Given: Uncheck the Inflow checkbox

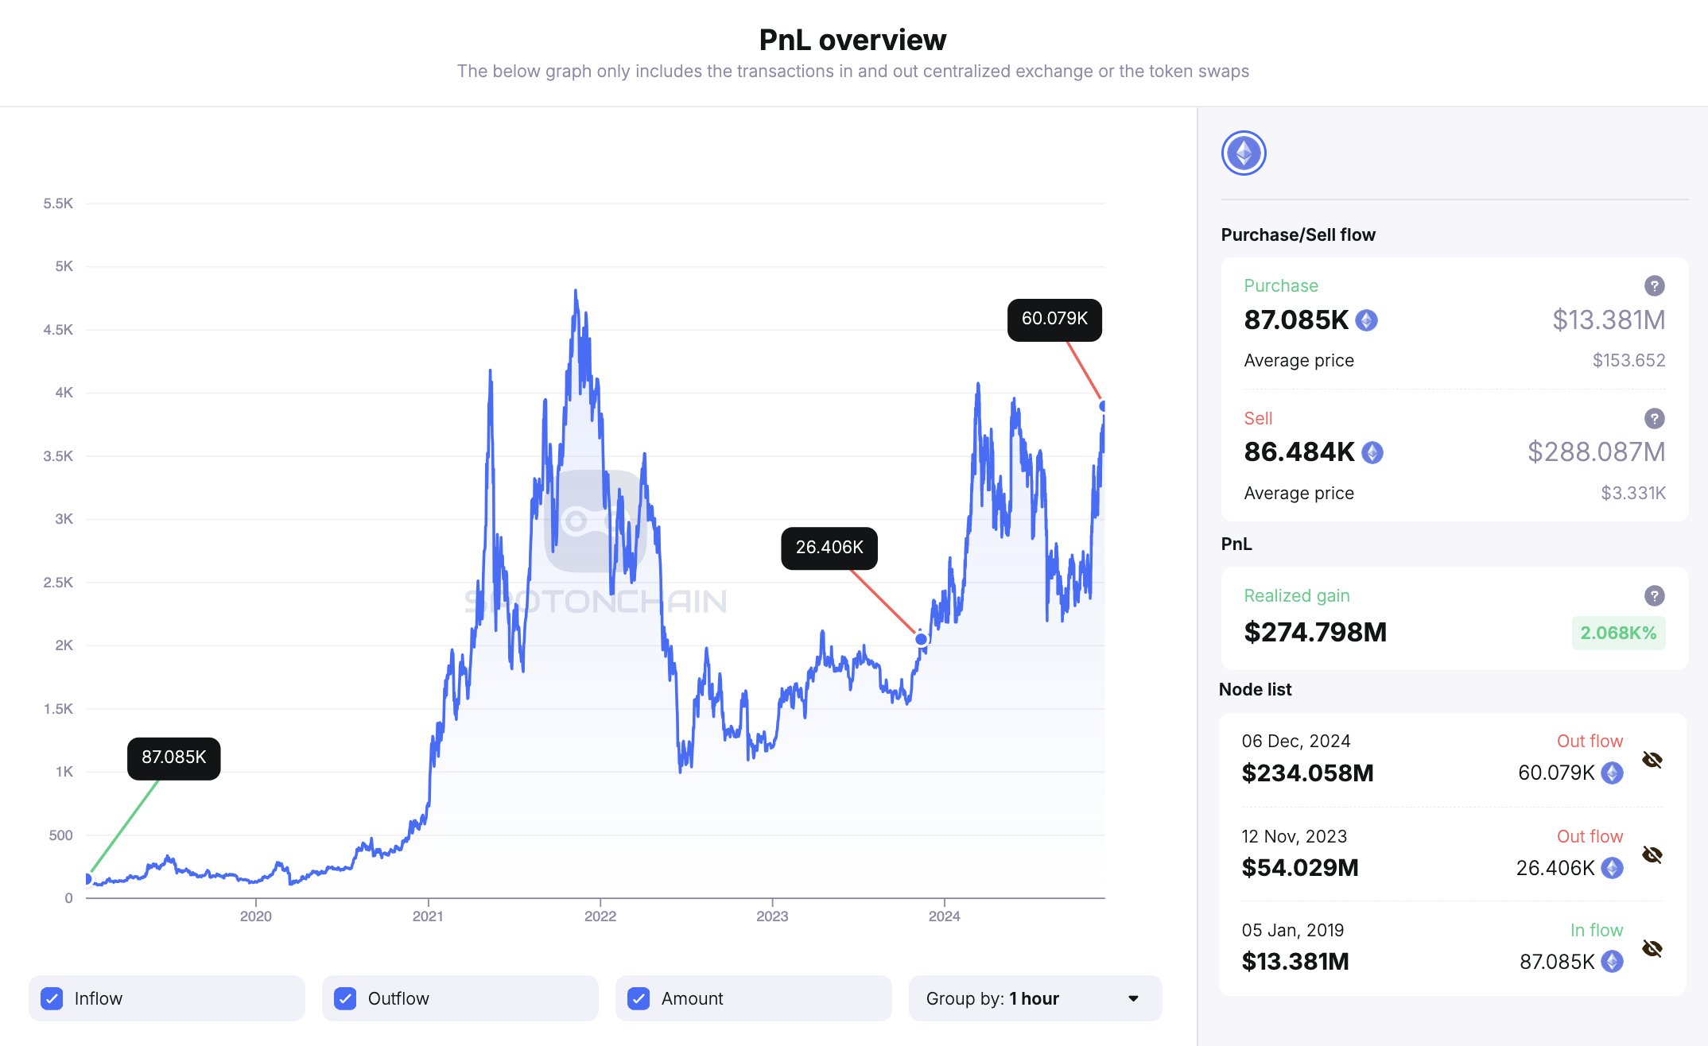Looking at the screenshot, I should tap(52, 998).
